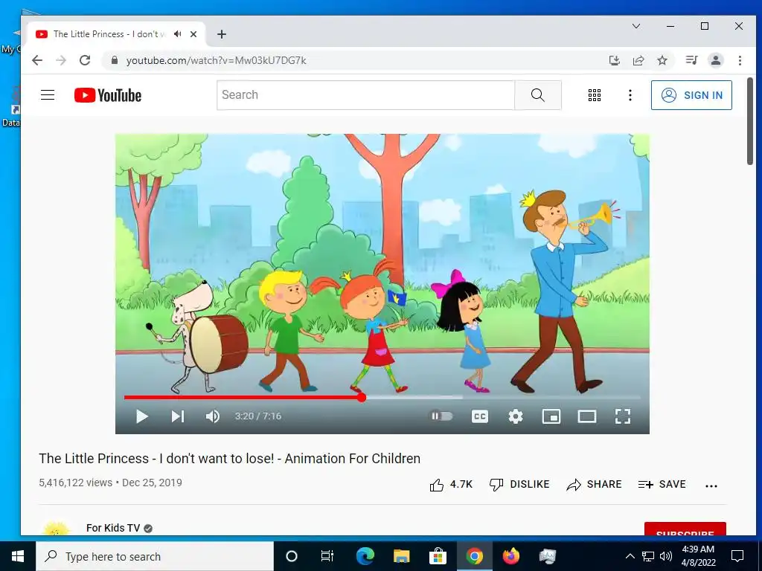
Task: Open Chrome profile avatar menu
Action: point(716,60)
